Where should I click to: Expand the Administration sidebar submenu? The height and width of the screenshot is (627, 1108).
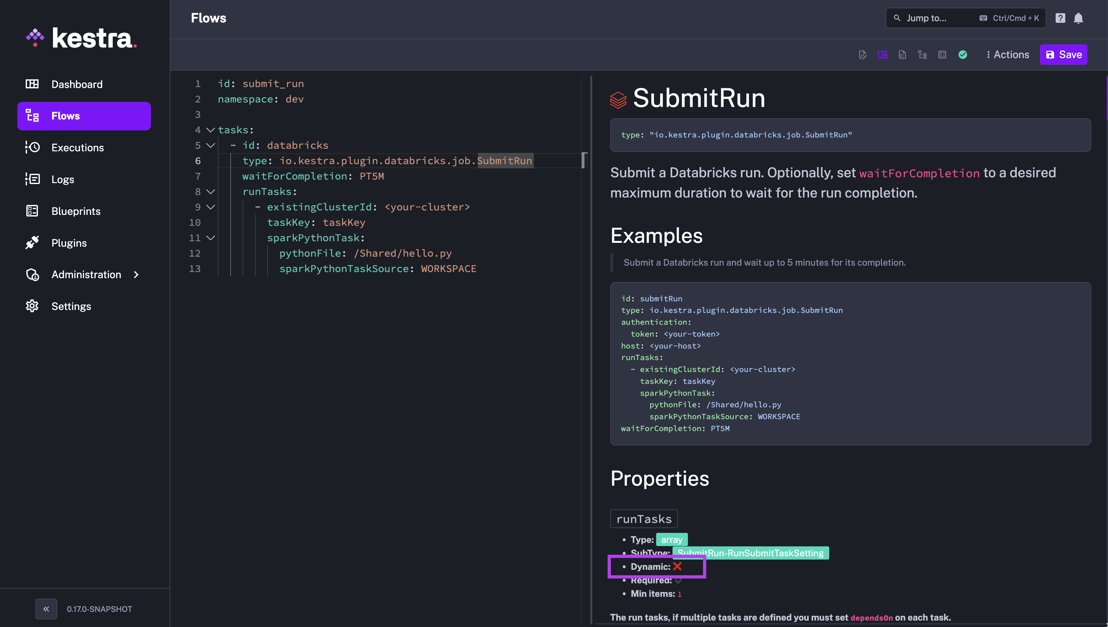pyautogui.click(x=86, y=274)
